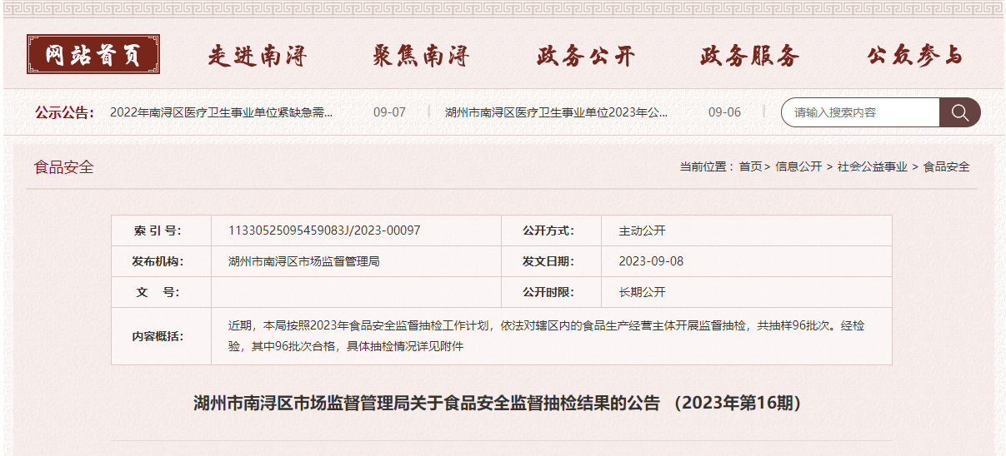Click the 09-06 notice date

(724, 112)
